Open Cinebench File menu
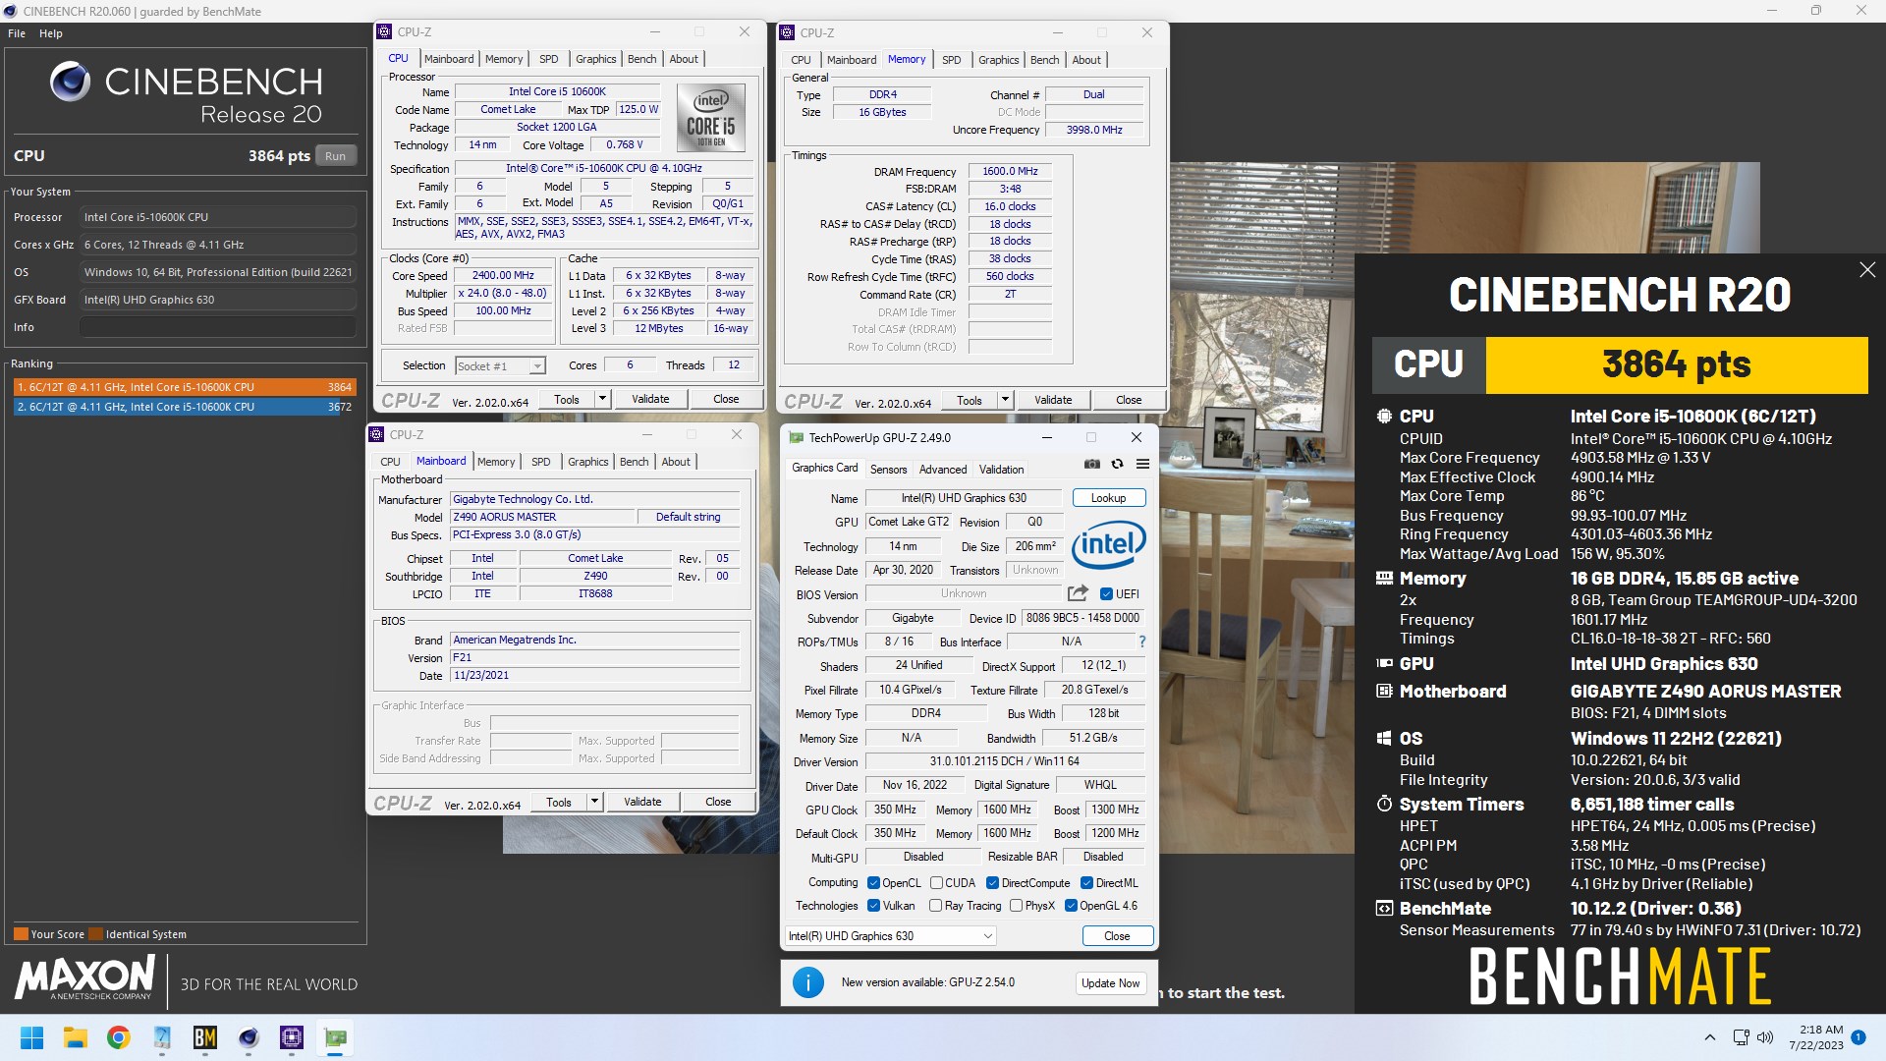The height and width of the screenshot is (1061, 1886). click(x=17, y=33)
